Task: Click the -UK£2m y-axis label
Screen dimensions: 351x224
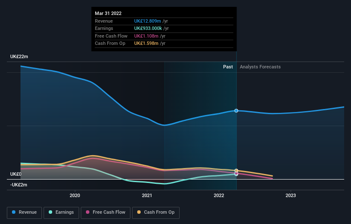Action: (18, 185)
